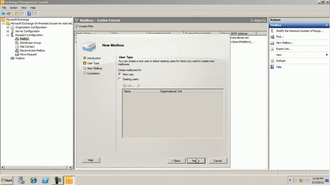Toggle the Action pane toolbar icon
The width and height of the screenshot is (330, 185).
[35, 14]
